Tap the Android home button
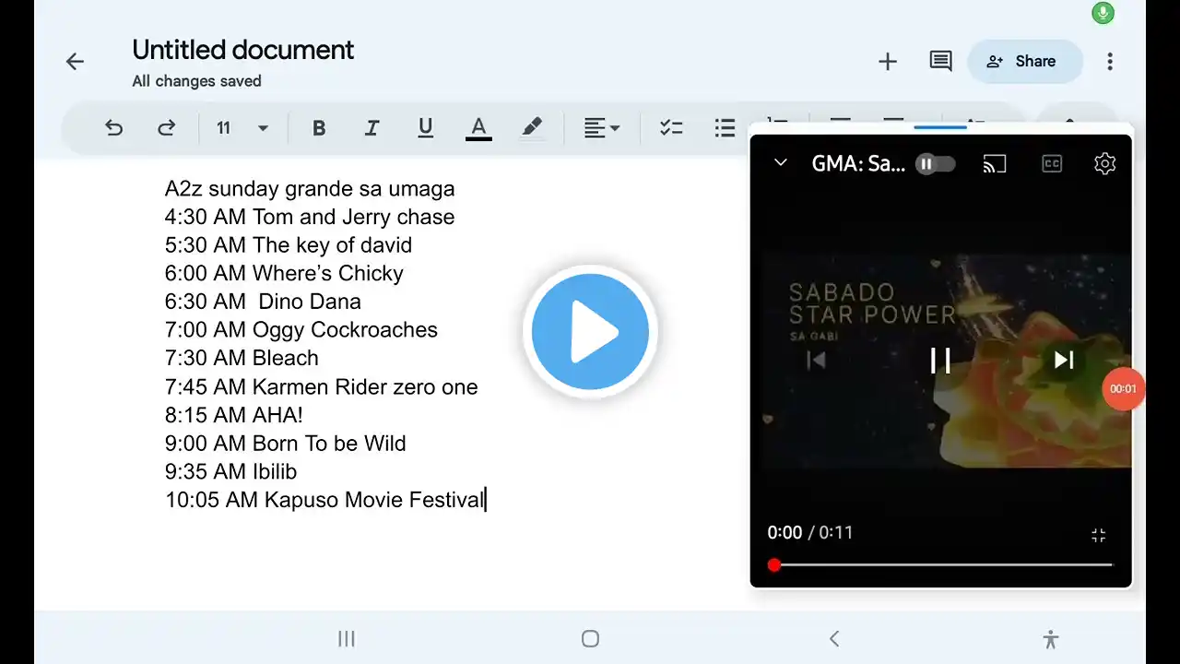Image resolution: width=1180 pixels, height=664 pixels. (591, 638)
